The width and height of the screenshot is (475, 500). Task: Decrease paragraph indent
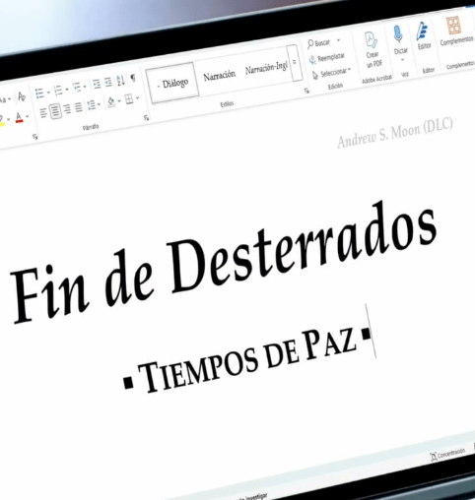point(97,84)
